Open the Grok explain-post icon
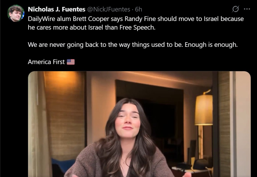This screenshot has height=177, width=257. click(235, 9)
